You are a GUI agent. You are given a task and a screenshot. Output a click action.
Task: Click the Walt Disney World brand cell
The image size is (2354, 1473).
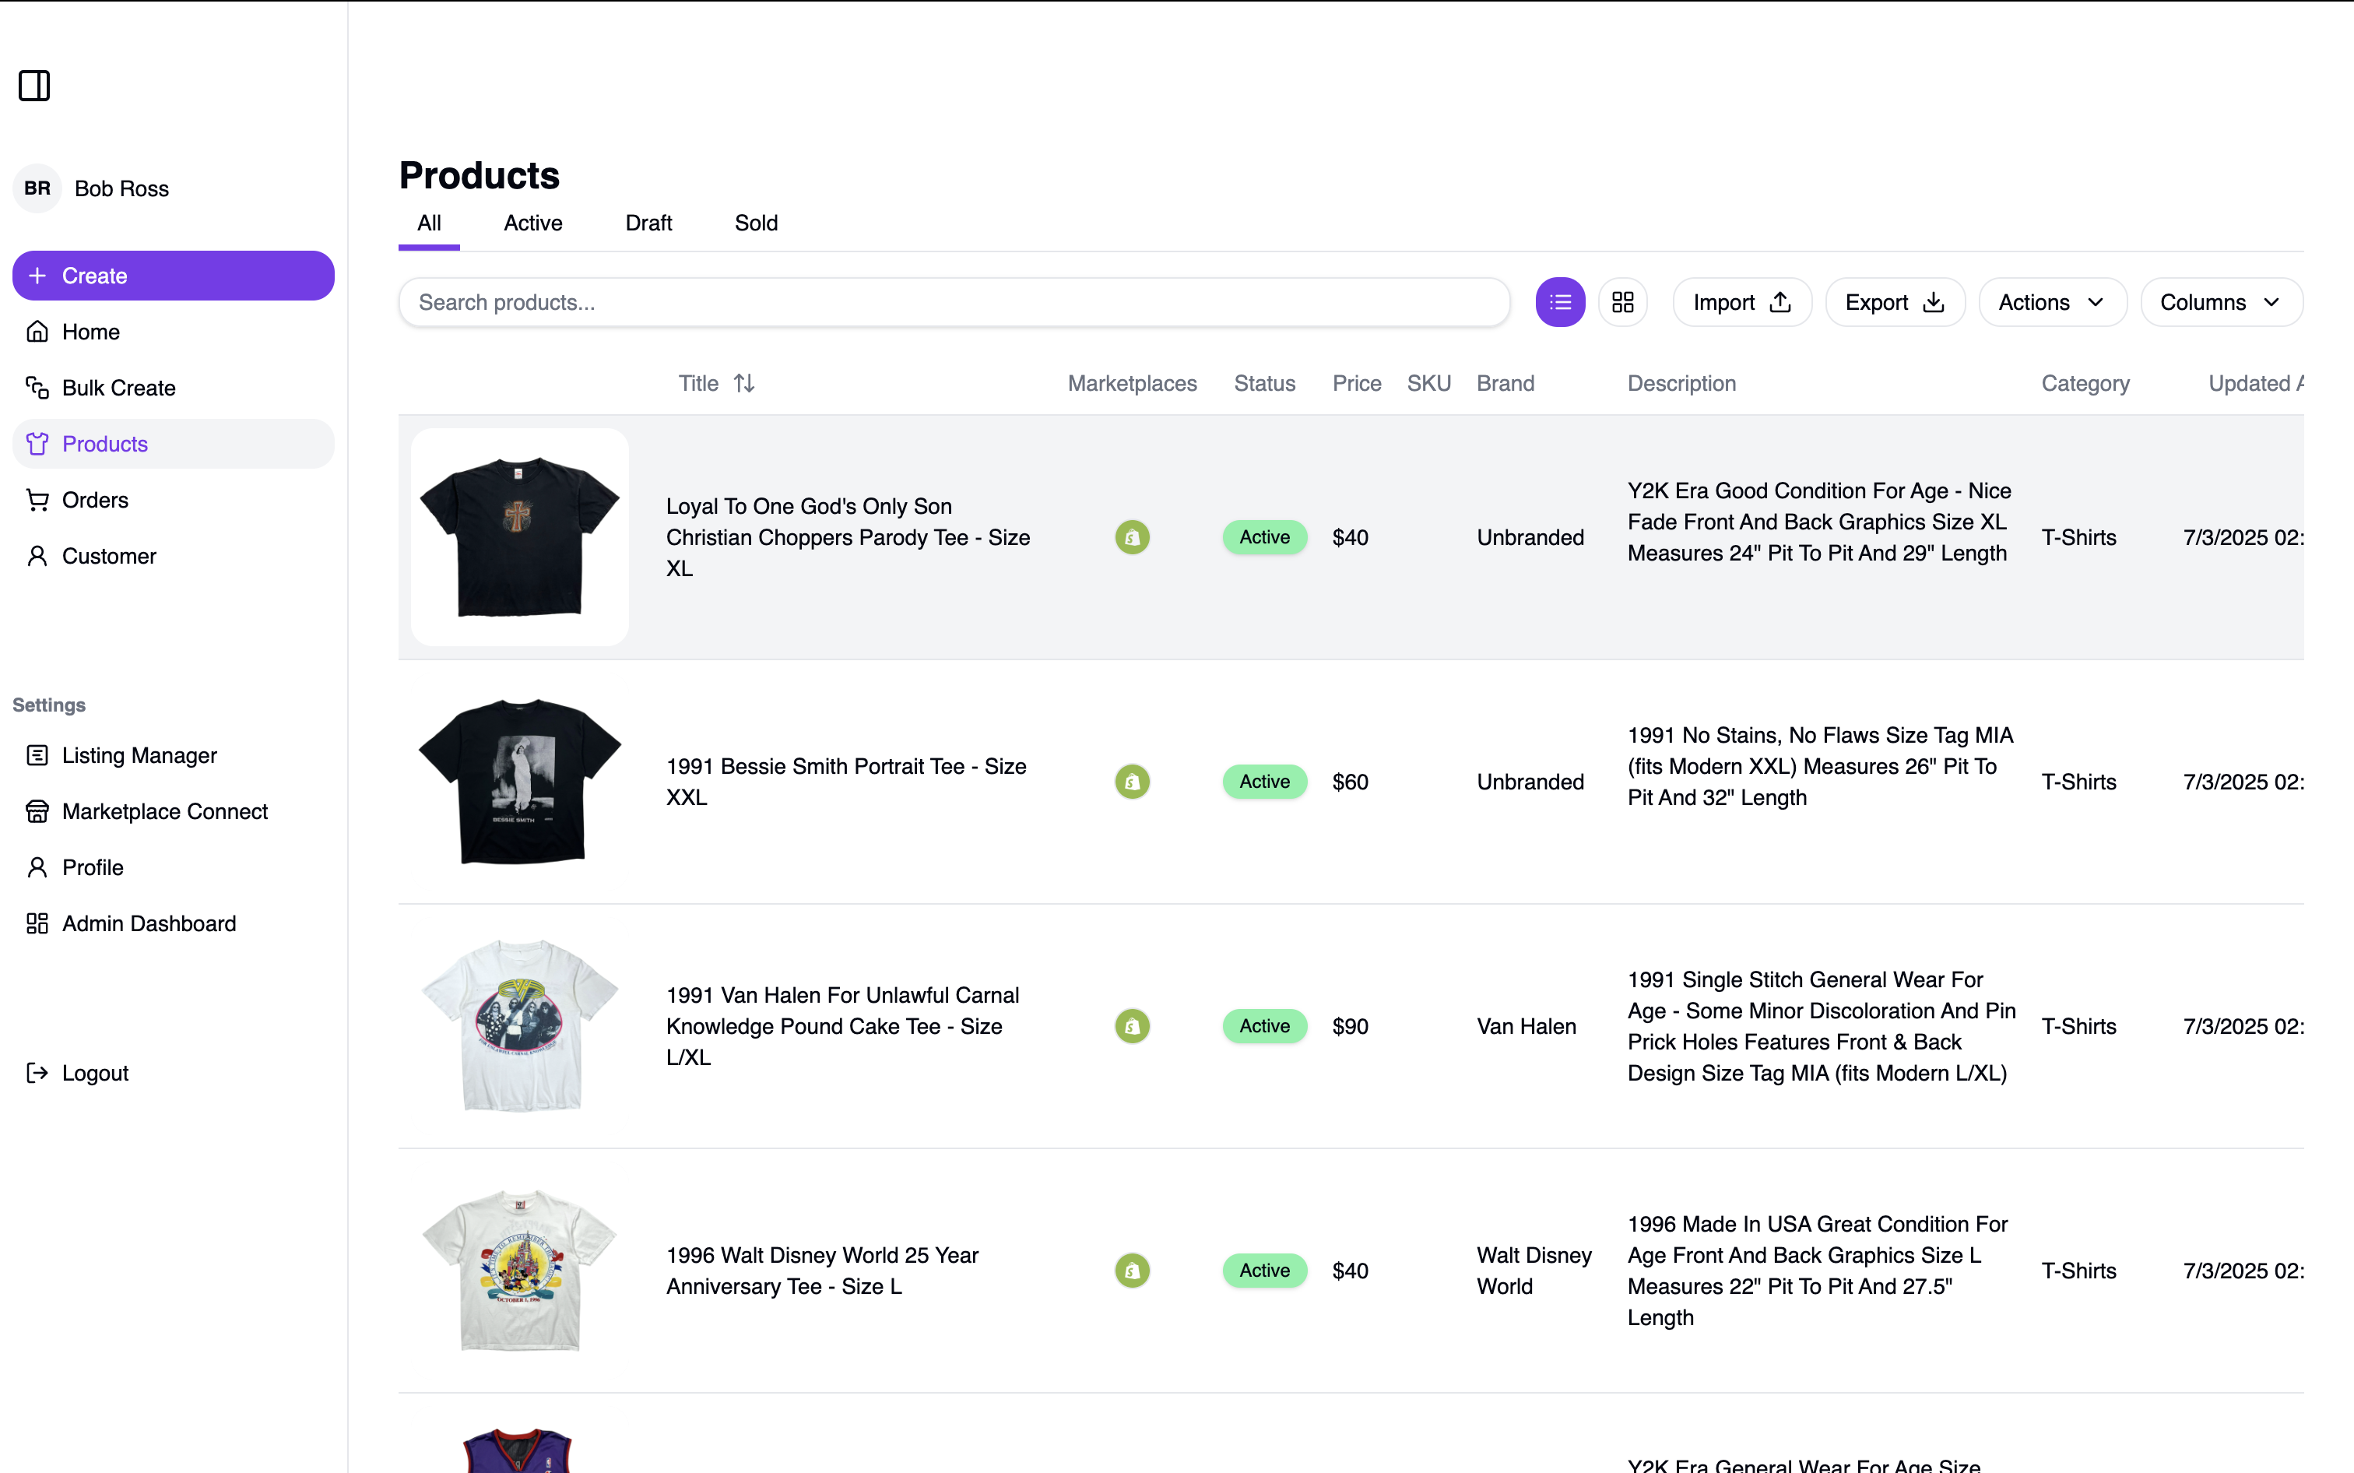[x=1534, y=1271]
